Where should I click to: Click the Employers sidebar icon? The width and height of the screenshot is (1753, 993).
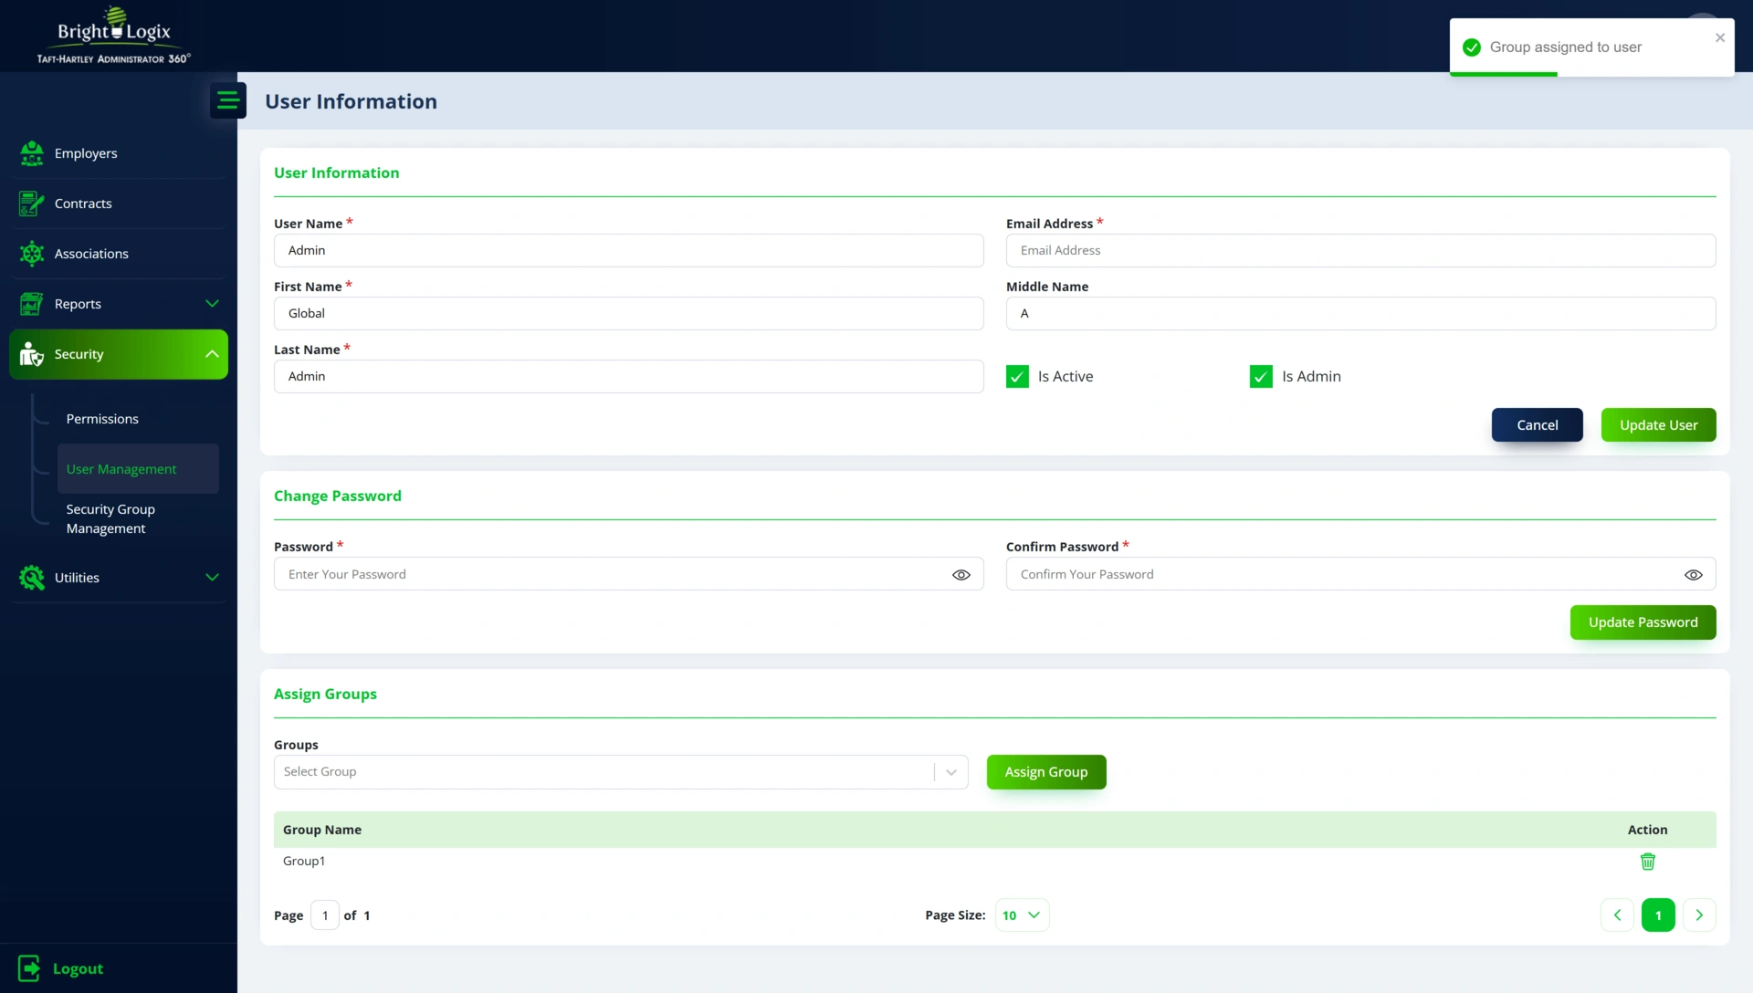[x=32, y=153]
